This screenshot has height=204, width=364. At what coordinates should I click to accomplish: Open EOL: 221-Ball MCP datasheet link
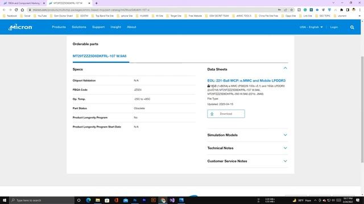pos(246,80)
